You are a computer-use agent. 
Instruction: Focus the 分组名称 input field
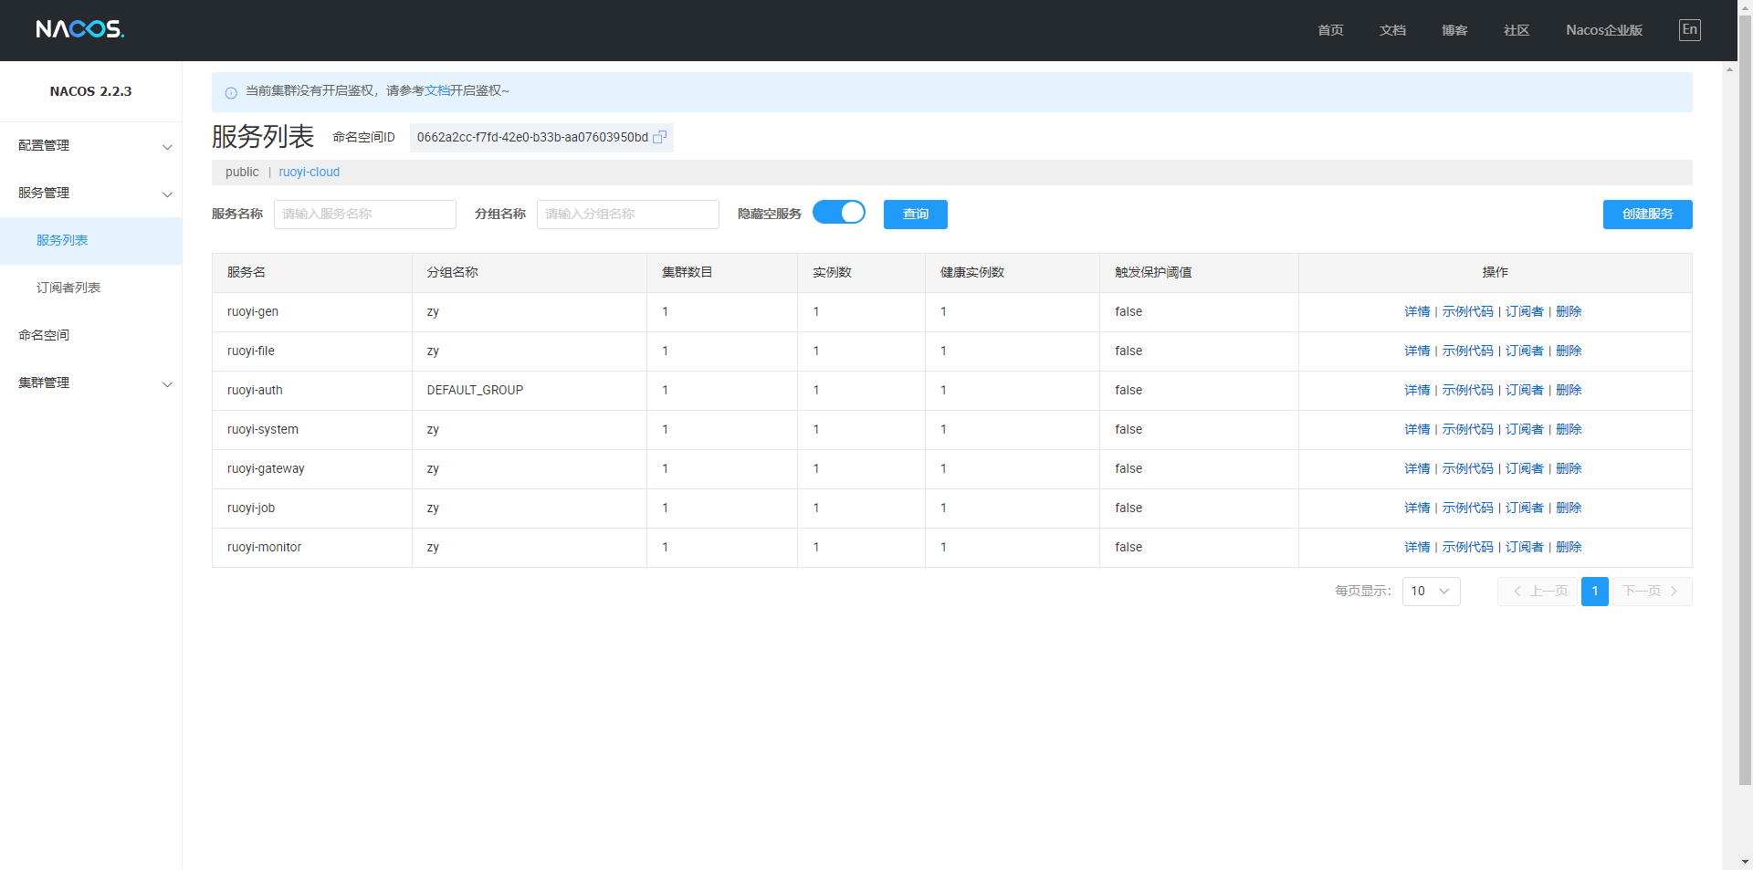tap(628, 215)
